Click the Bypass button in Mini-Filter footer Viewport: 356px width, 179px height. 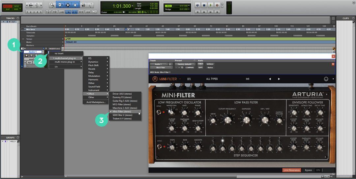(308, 170)
